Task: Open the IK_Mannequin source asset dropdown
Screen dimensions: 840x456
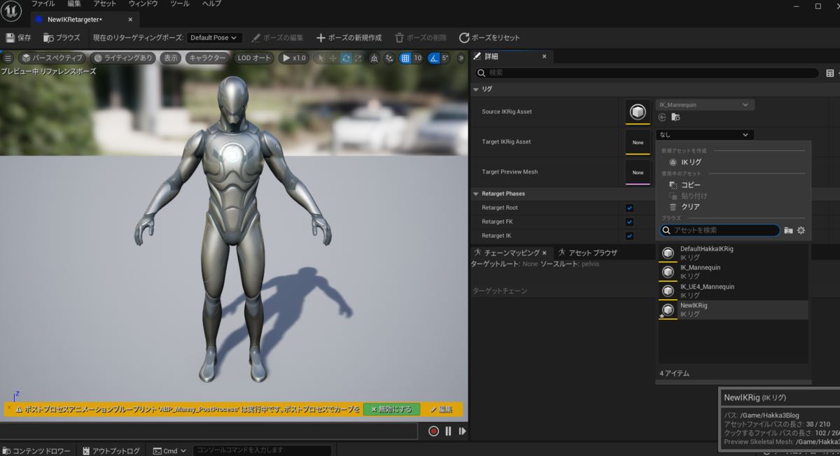Action: point(704,104)
